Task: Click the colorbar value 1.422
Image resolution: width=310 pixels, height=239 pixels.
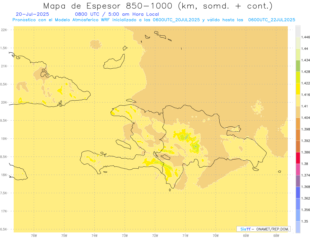Action: pos(306,83)
